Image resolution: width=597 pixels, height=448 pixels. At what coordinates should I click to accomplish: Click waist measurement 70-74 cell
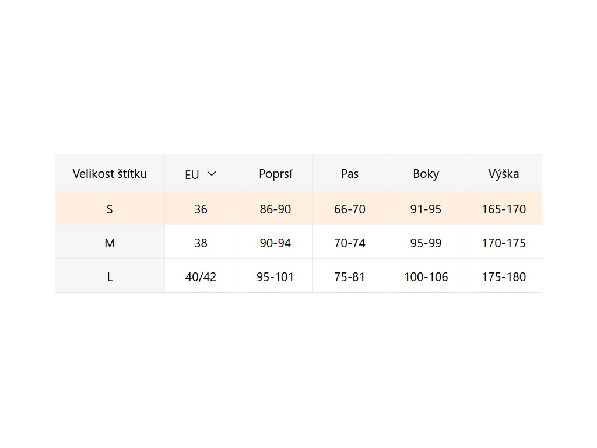point(350,243)
